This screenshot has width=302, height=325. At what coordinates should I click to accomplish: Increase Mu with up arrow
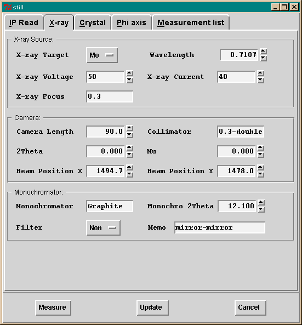[261, 148]
